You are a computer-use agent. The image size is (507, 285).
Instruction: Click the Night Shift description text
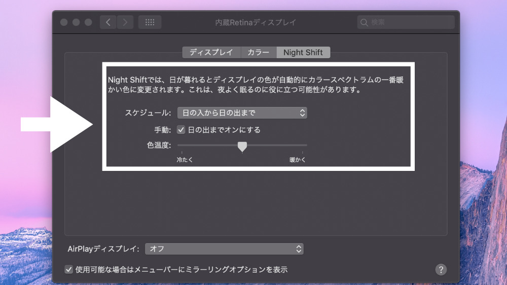256,85
